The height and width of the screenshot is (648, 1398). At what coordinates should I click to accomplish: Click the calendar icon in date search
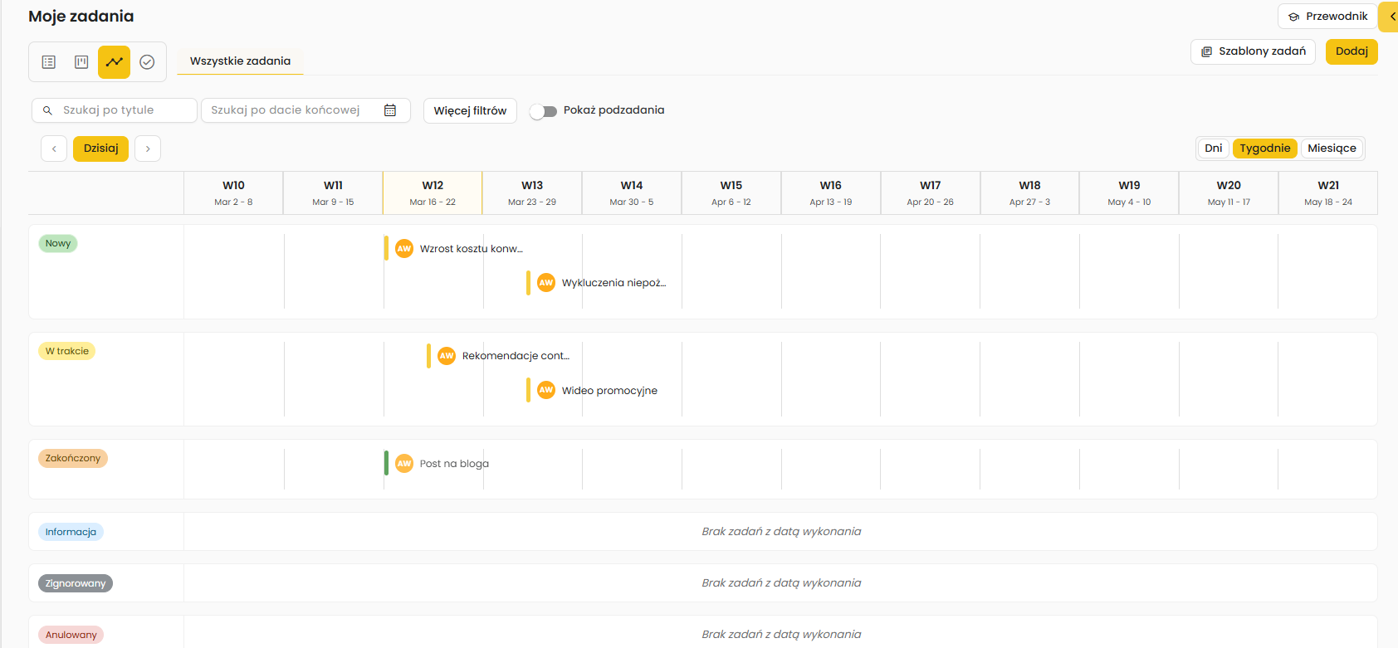pos(390,110)
